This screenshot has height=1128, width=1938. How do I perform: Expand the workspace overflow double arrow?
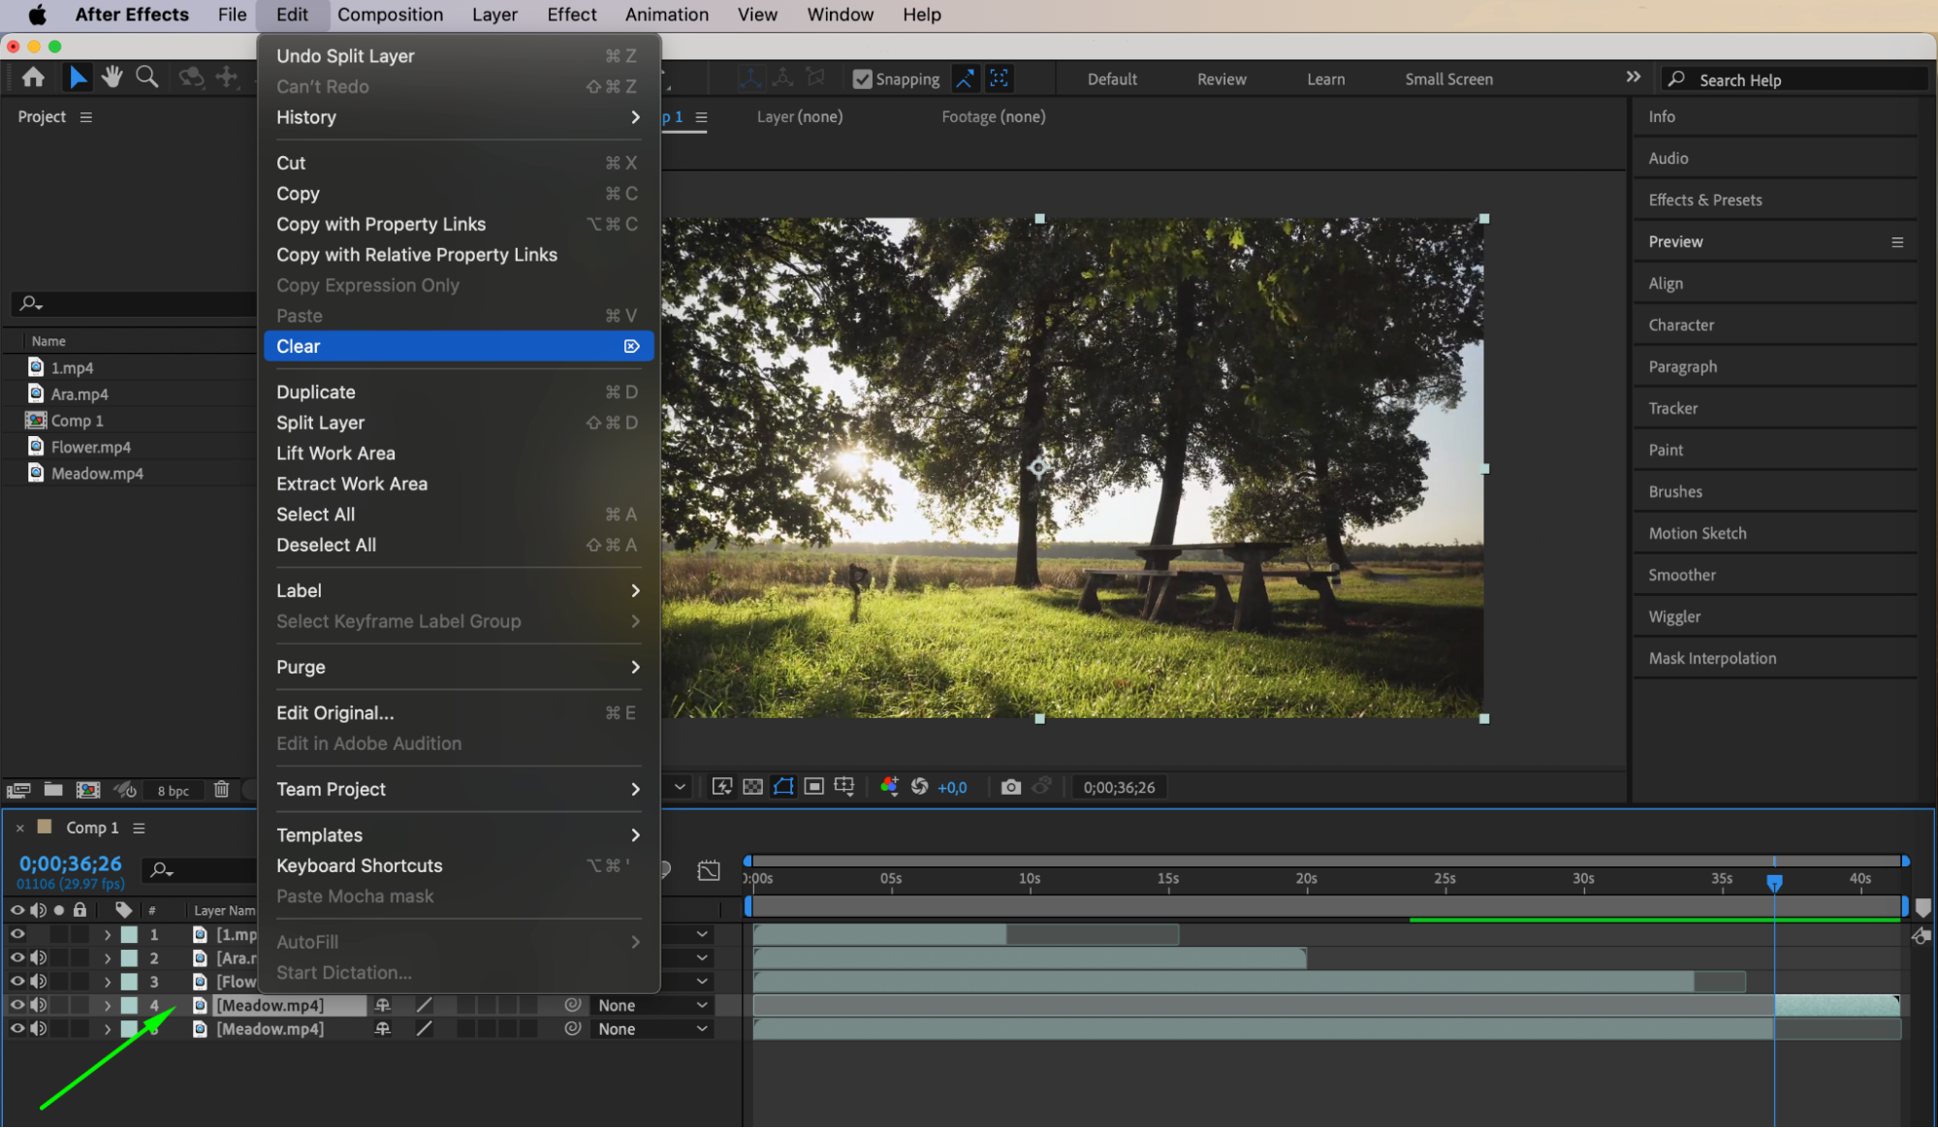pos(1633,78)
